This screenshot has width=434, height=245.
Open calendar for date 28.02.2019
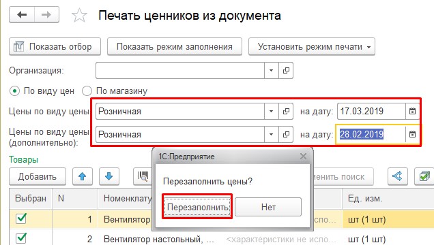(x=412, y=134)
